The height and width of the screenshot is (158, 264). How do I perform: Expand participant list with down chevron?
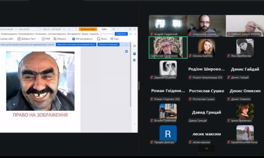click(206, 149)
